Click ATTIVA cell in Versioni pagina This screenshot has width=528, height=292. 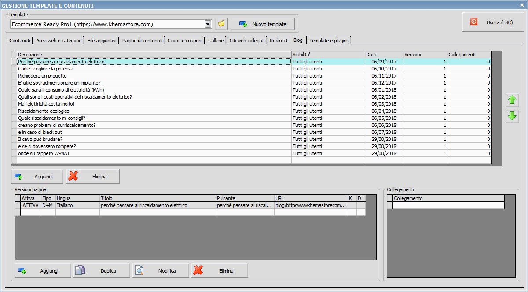coord(31,205)
